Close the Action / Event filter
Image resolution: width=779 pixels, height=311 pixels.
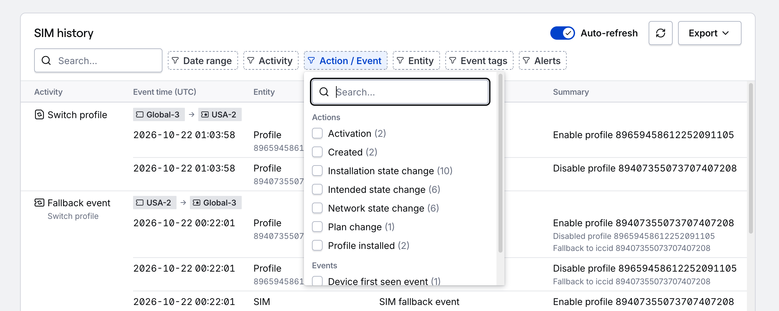(345, 60)
